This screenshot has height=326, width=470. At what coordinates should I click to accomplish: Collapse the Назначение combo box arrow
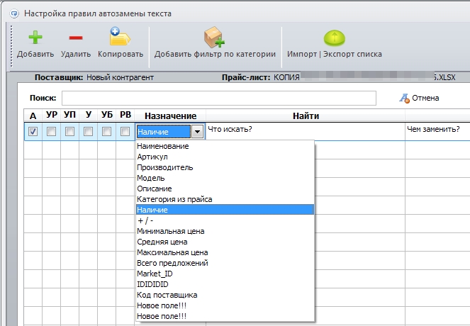(197, 132)
